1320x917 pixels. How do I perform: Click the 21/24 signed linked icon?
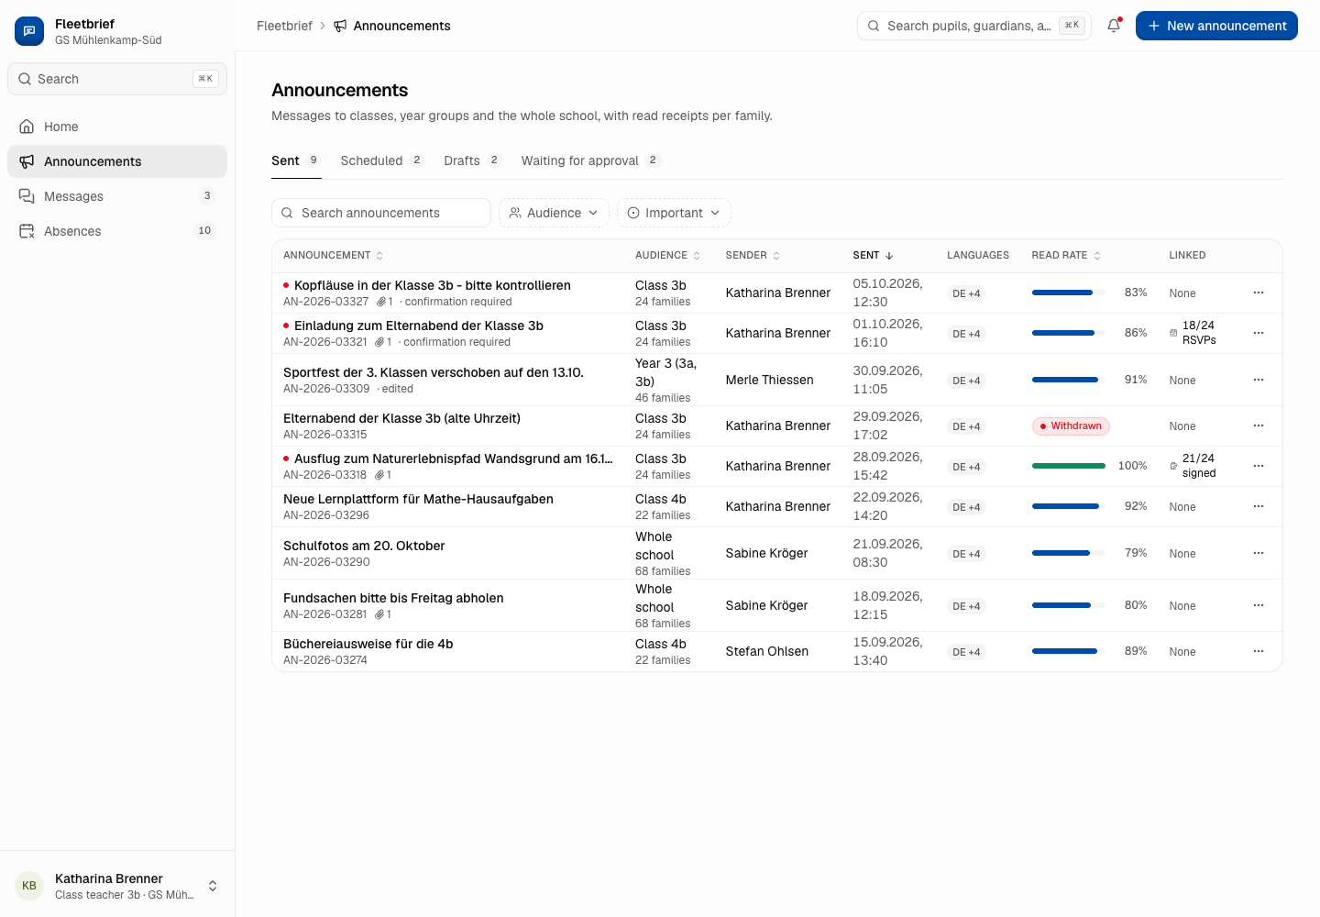(1173, 466)
